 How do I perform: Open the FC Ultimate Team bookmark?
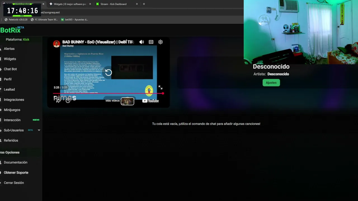pyautogui.click(x=44, y=20)
